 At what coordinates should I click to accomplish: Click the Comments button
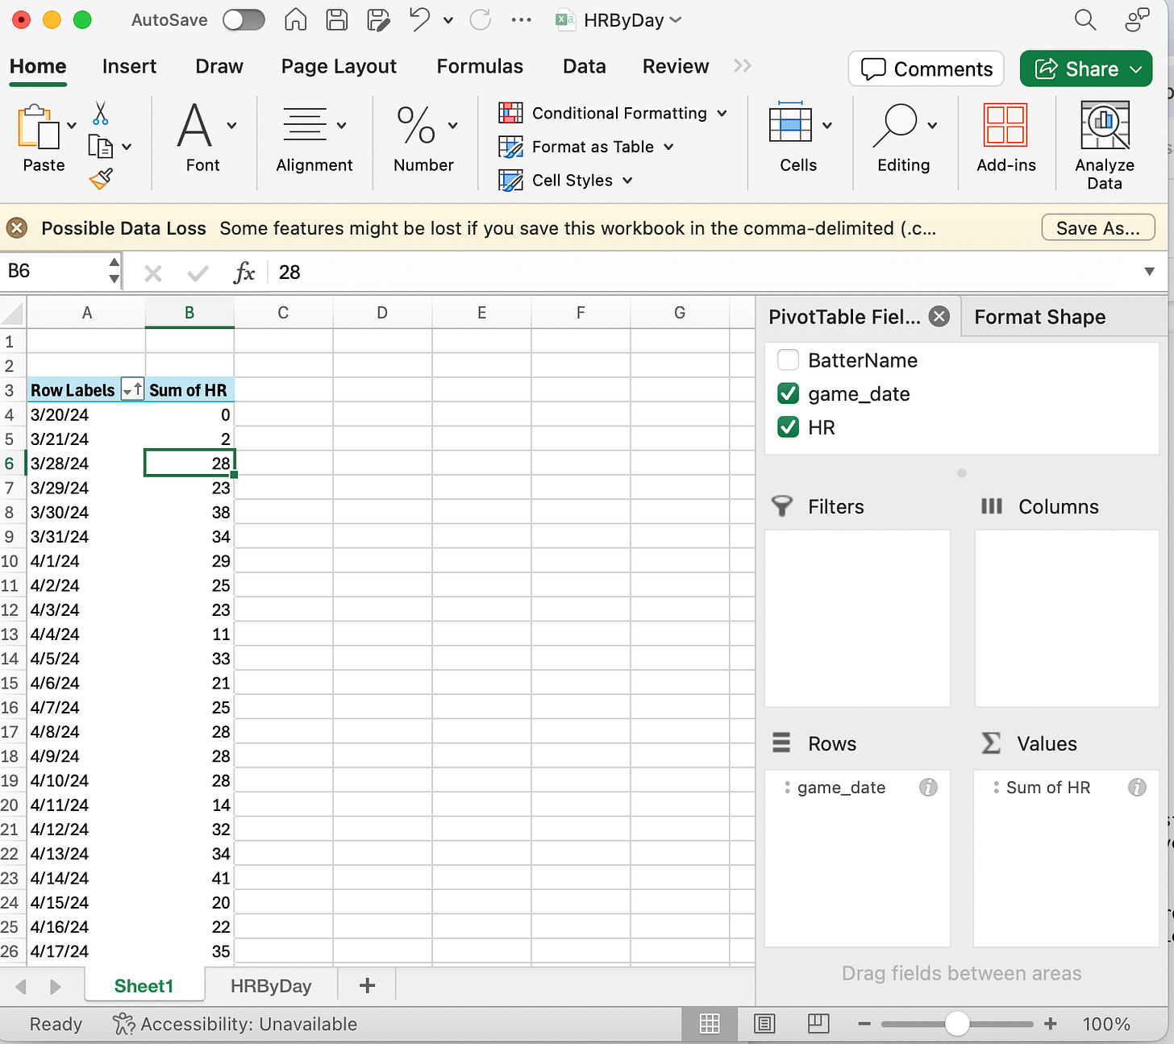(x=926, y=69)
